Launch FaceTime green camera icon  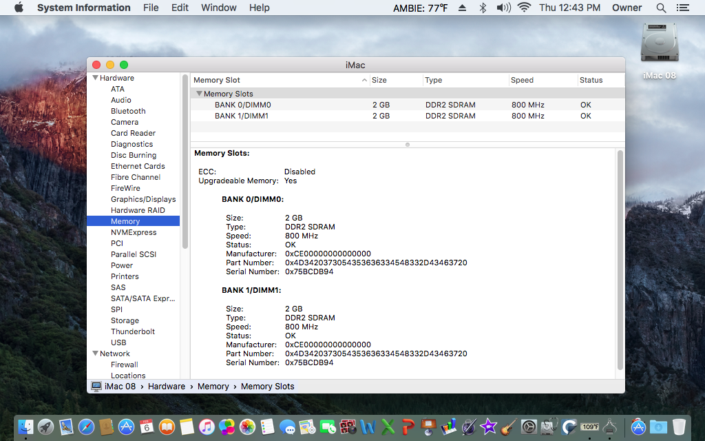pos(328,427)
